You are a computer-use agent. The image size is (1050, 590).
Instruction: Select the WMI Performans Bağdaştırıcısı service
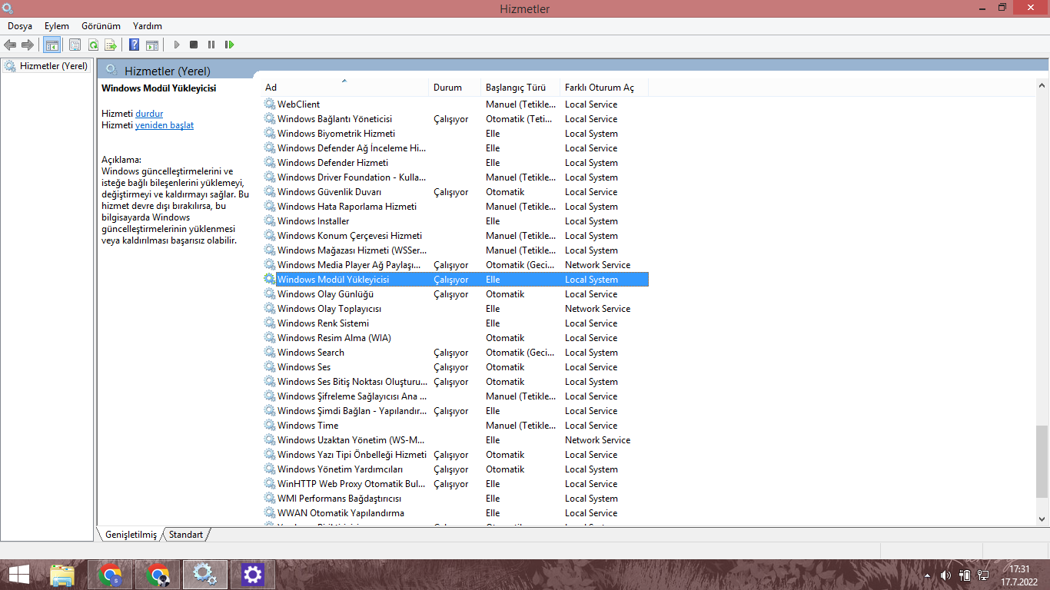[x=339, y=498]
